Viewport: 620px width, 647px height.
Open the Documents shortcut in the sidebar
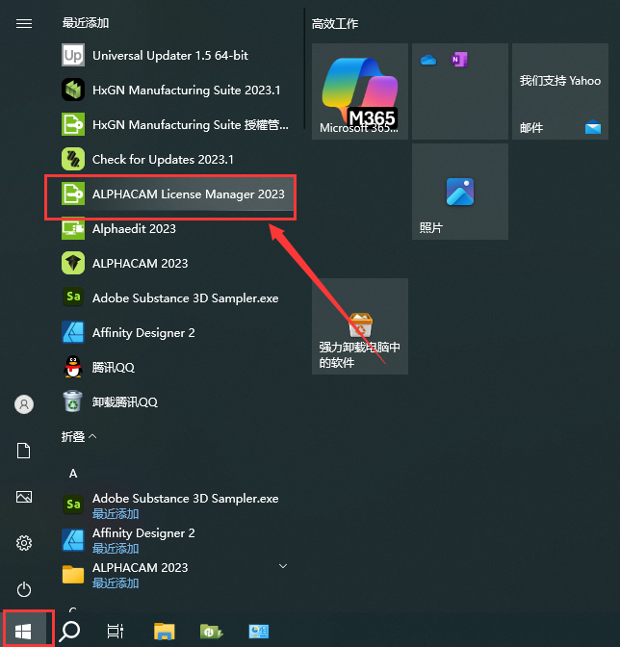23,451
